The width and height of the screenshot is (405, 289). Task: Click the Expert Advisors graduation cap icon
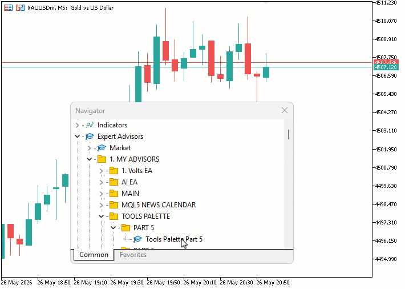pos(90,137)
